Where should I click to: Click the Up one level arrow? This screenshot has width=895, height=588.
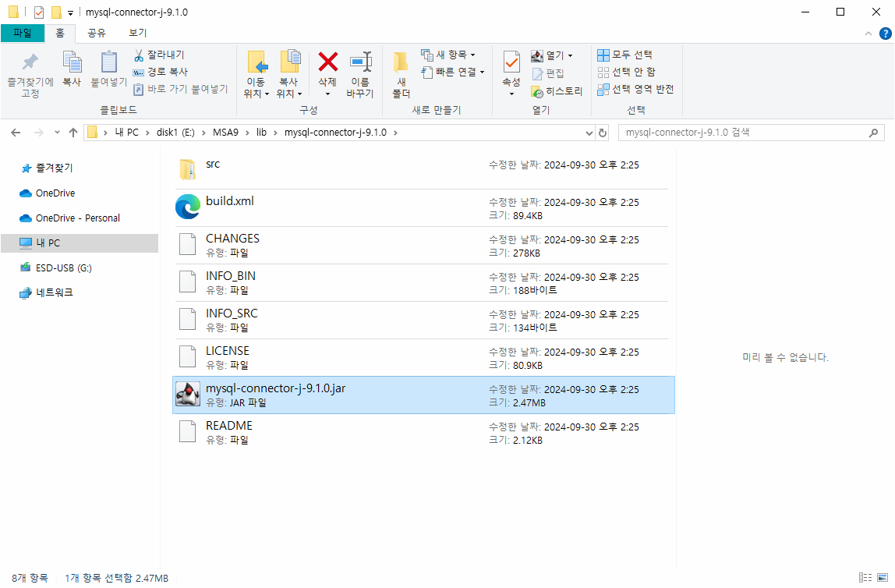73,133
